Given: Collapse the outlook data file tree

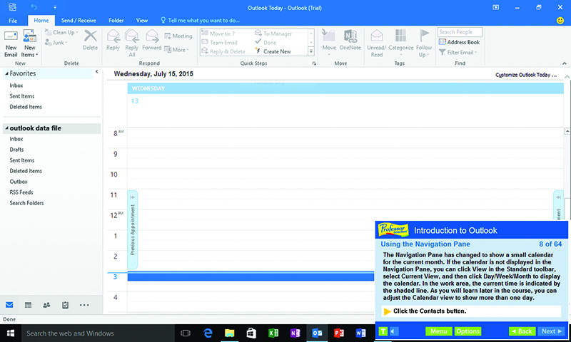Looking at the screenshot, I should 6,128.
